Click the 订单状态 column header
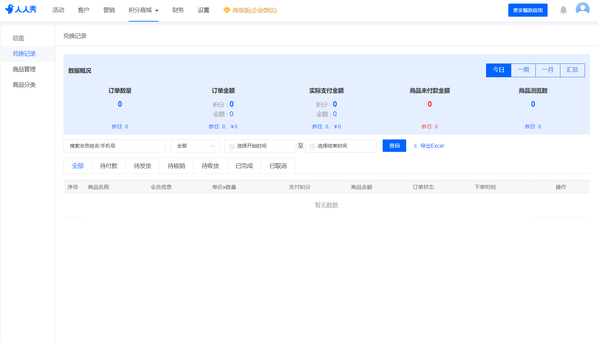Screen dimensions: 598x343 [x=423, y=187]
